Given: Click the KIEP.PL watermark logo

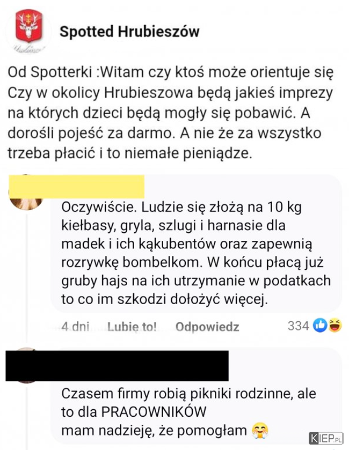Looking at the screenshot, I should click(x=326, y=439).
